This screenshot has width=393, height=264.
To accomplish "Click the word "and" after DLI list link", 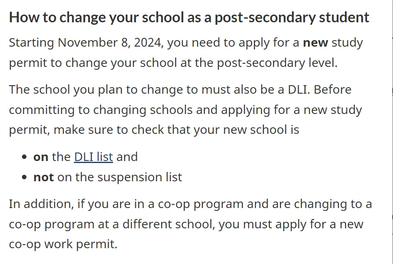I will coord(127,157).
